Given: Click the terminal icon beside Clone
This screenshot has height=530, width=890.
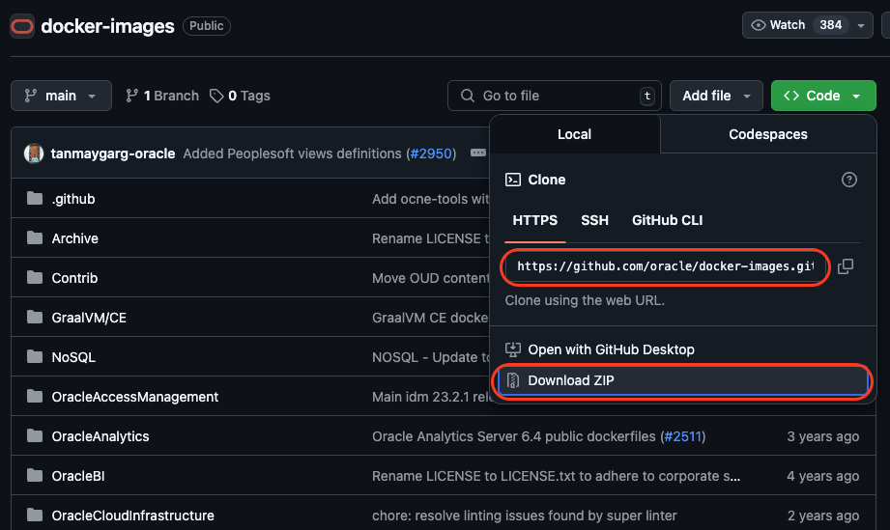Looking at the screenshot, I should (513, 180).
